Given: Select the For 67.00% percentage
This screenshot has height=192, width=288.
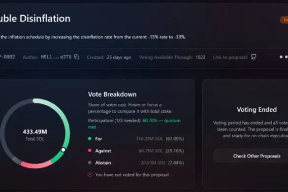Looking at the screenshot, I should coord(175,139).
